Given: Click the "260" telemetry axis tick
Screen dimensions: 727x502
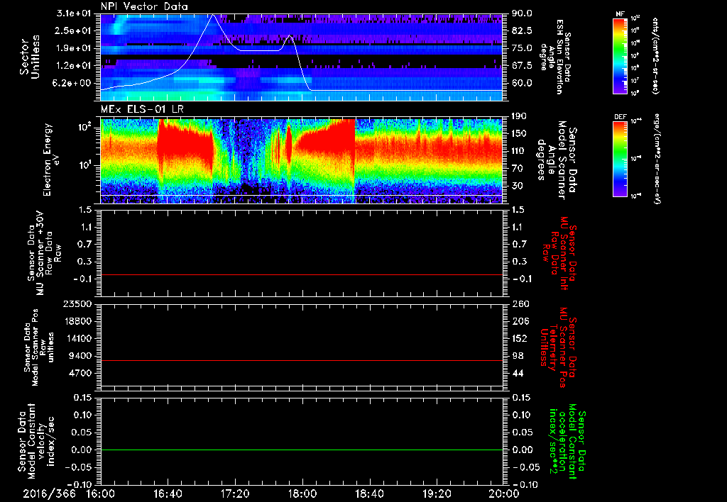Looking at the screenshot, I should [519, 304].
